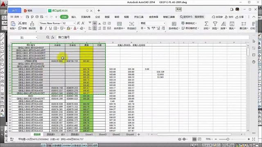
Task: Click the cell borders icon
Action: click(x=55, y=28)
